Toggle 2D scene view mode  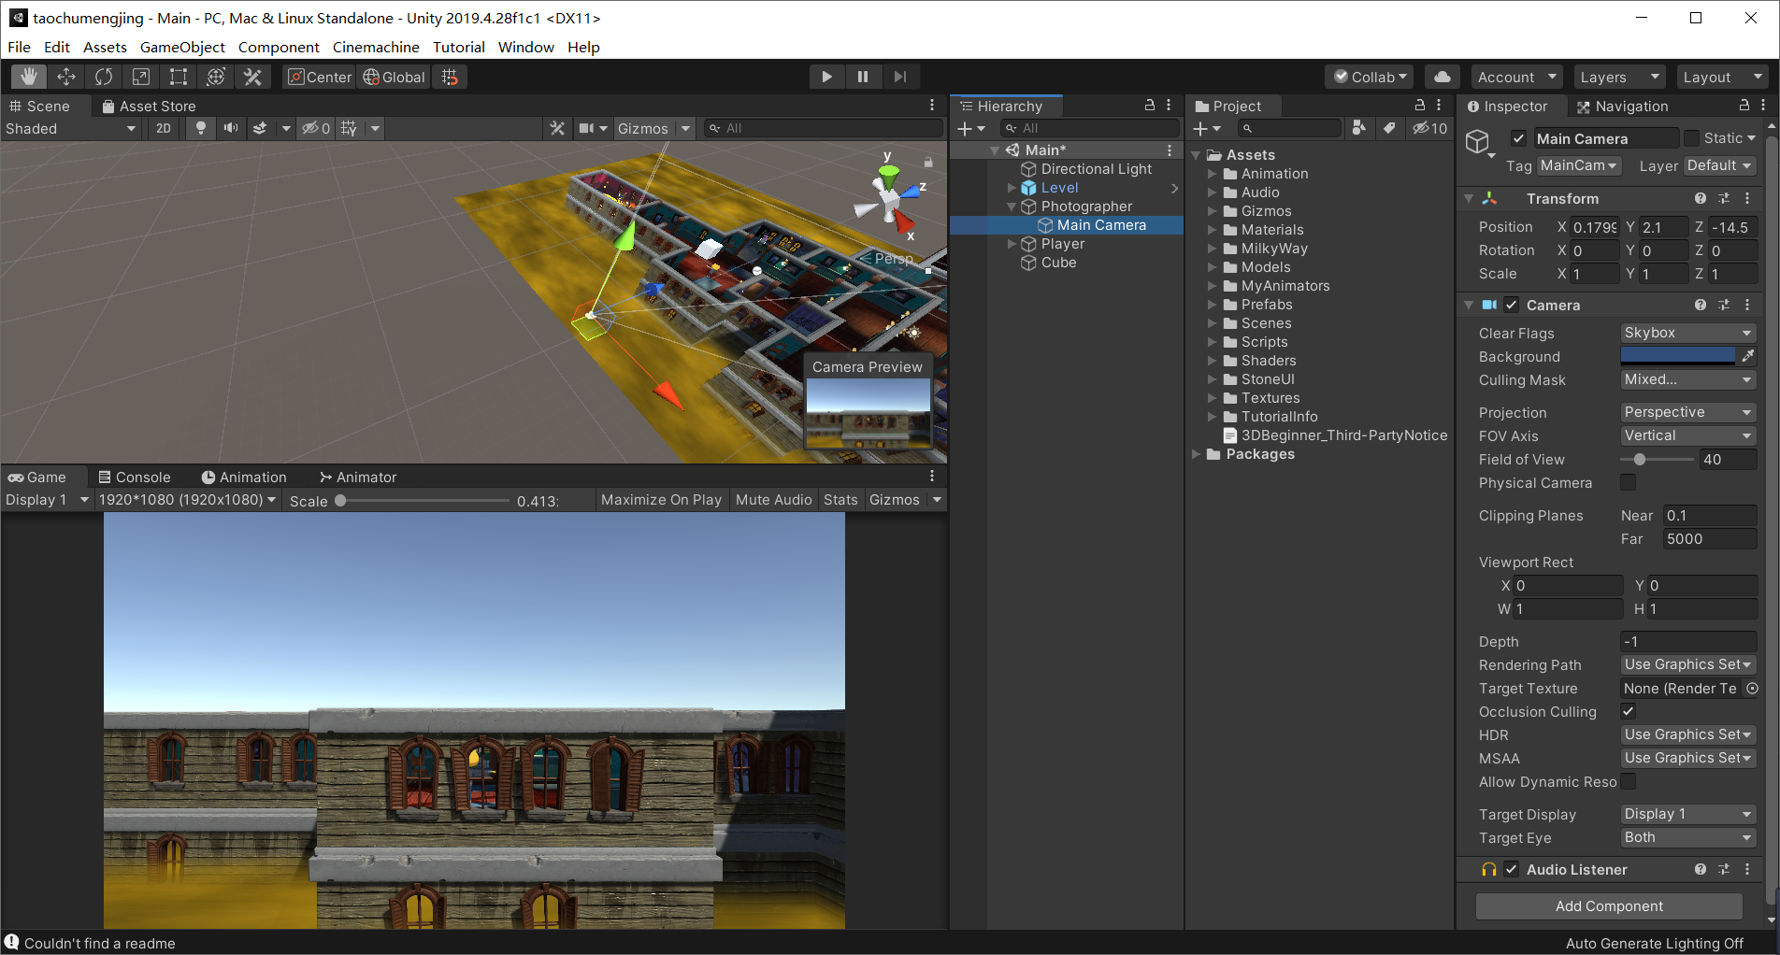point(164,128)
